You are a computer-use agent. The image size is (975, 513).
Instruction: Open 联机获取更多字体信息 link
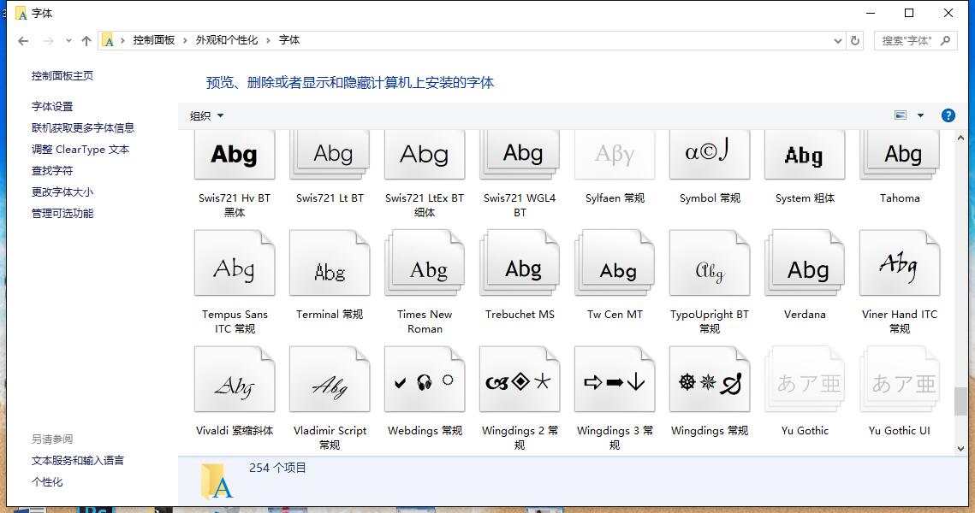click(x=83, y=128)
